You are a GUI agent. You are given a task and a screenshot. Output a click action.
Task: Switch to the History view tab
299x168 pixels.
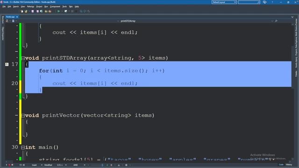coord(289,165)
